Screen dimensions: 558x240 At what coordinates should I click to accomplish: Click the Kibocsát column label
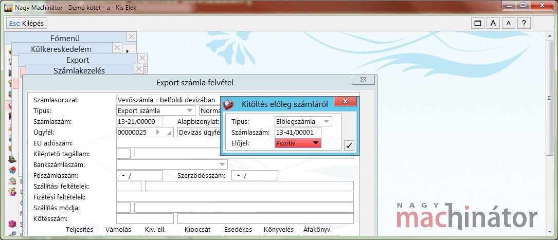198,230
